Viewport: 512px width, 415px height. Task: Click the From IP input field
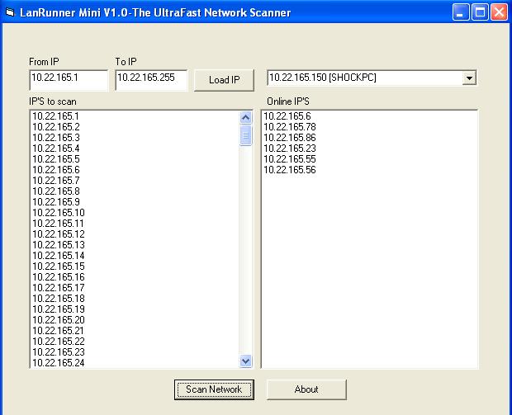pyautogui.click(x=68, y=79)
